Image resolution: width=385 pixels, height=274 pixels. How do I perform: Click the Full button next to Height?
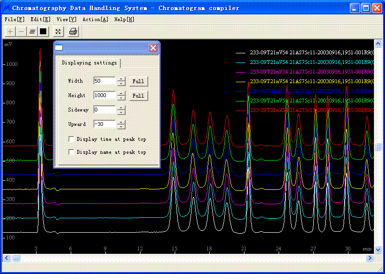pyautogui.click(x=138, y=96)
